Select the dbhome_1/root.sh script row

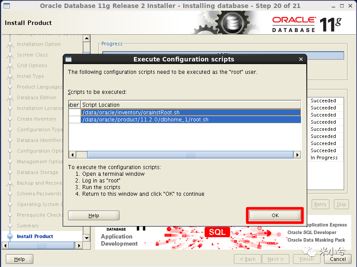point(191,120)
